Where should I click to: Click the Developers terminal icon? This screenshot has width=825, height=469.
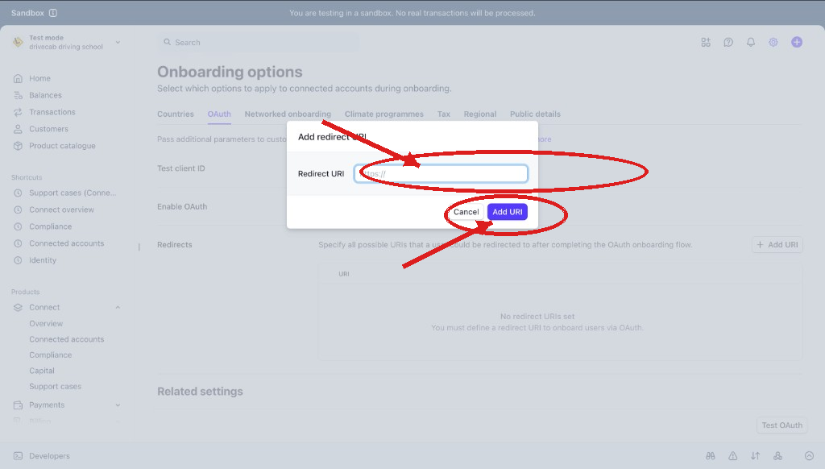(x=18, y=456)
